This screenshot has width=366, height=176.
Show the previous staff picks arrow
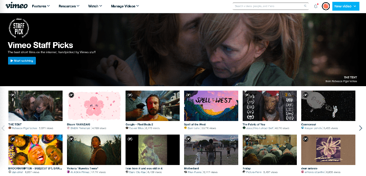pyautogui.click(x=3, y=128)
